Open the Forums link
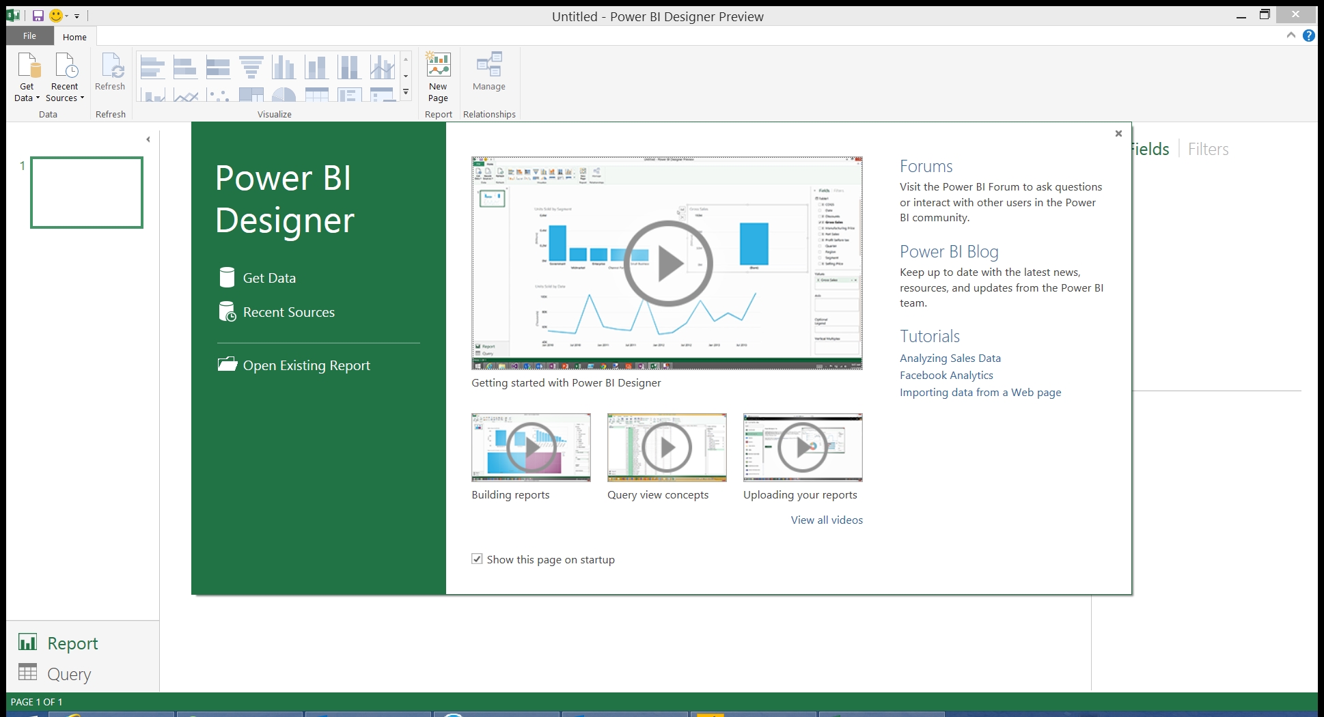 point(926,166)
